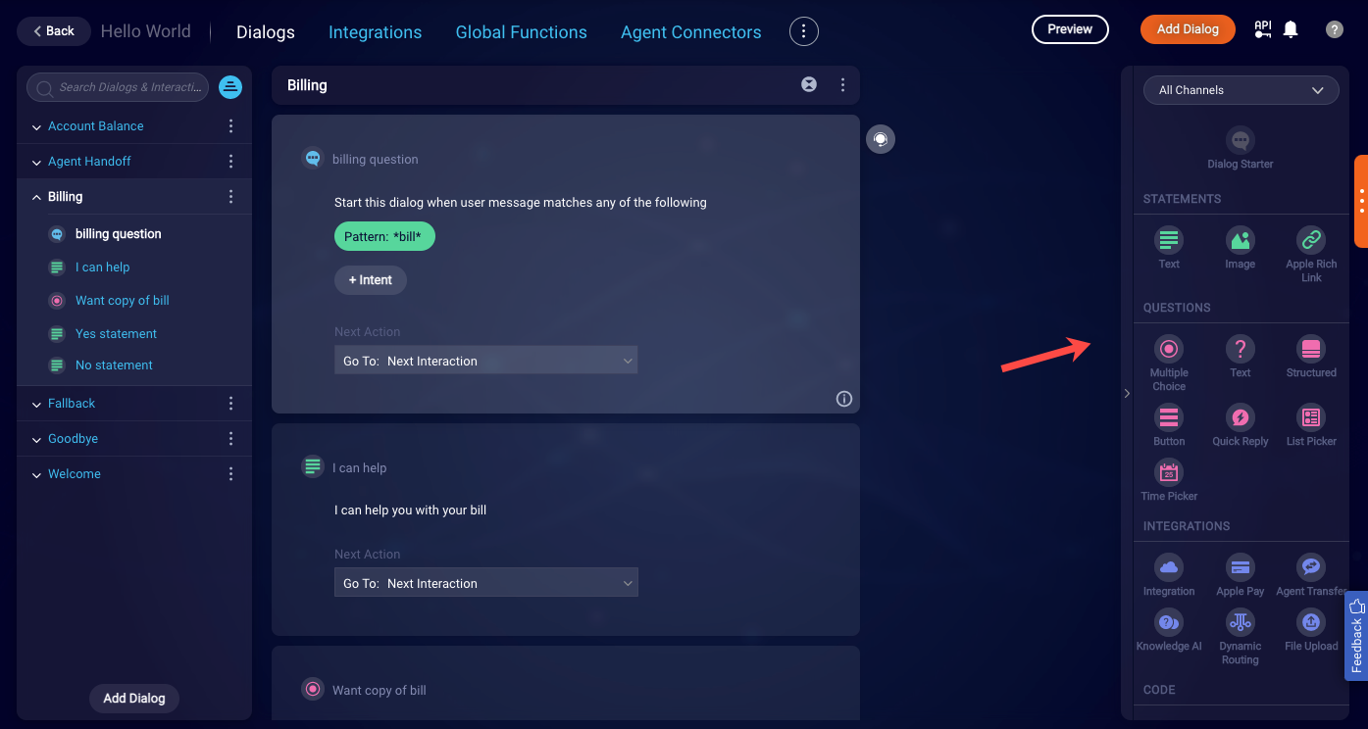Viewport: 1368px width, 729px height.
Task: Open notifications bell
Action: click(1291, 29)
